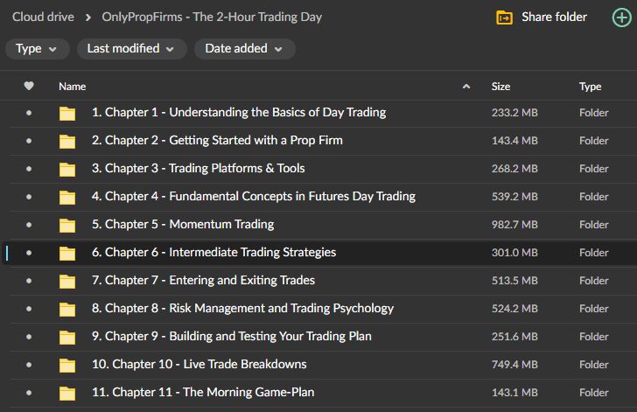Screen dimensions: 637x412
Task: Sort files by Size column
Action: (500, 87)
